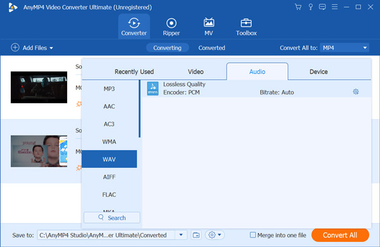Select the Recently Used format tab
Image resolution: width=380 pixels, height=247 pixels.
pos(134,72)
